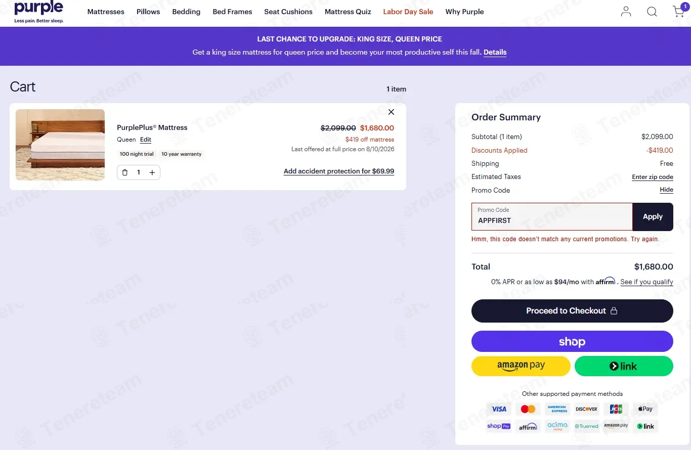Click the 10 year warranty badge

click(x=182, y=154)
